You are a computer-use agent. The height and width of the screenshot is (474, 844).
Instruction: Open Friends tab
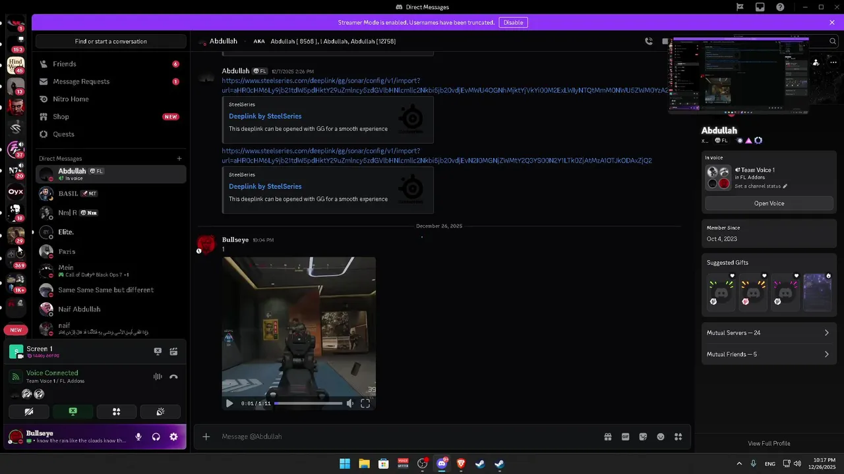(111, 64)
